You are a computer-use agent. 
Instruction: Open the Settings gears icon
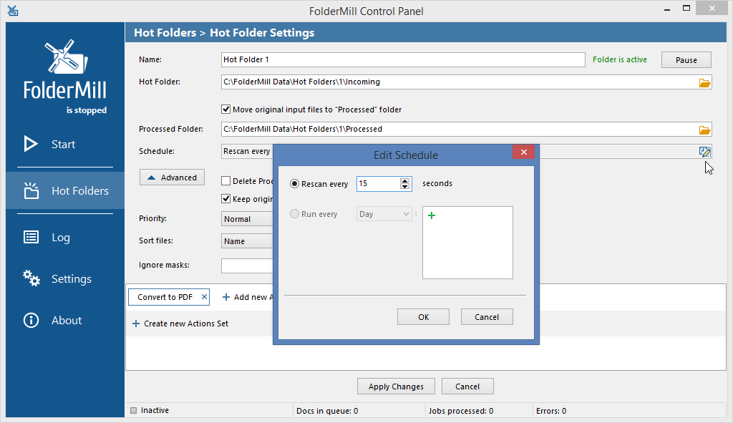[x=31, y=278]
